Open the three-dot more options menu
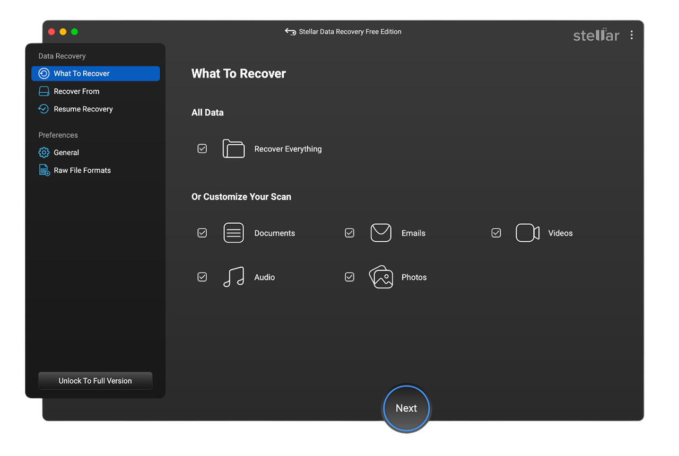This screenshot has width=679, height=456. tap(631, 35)
